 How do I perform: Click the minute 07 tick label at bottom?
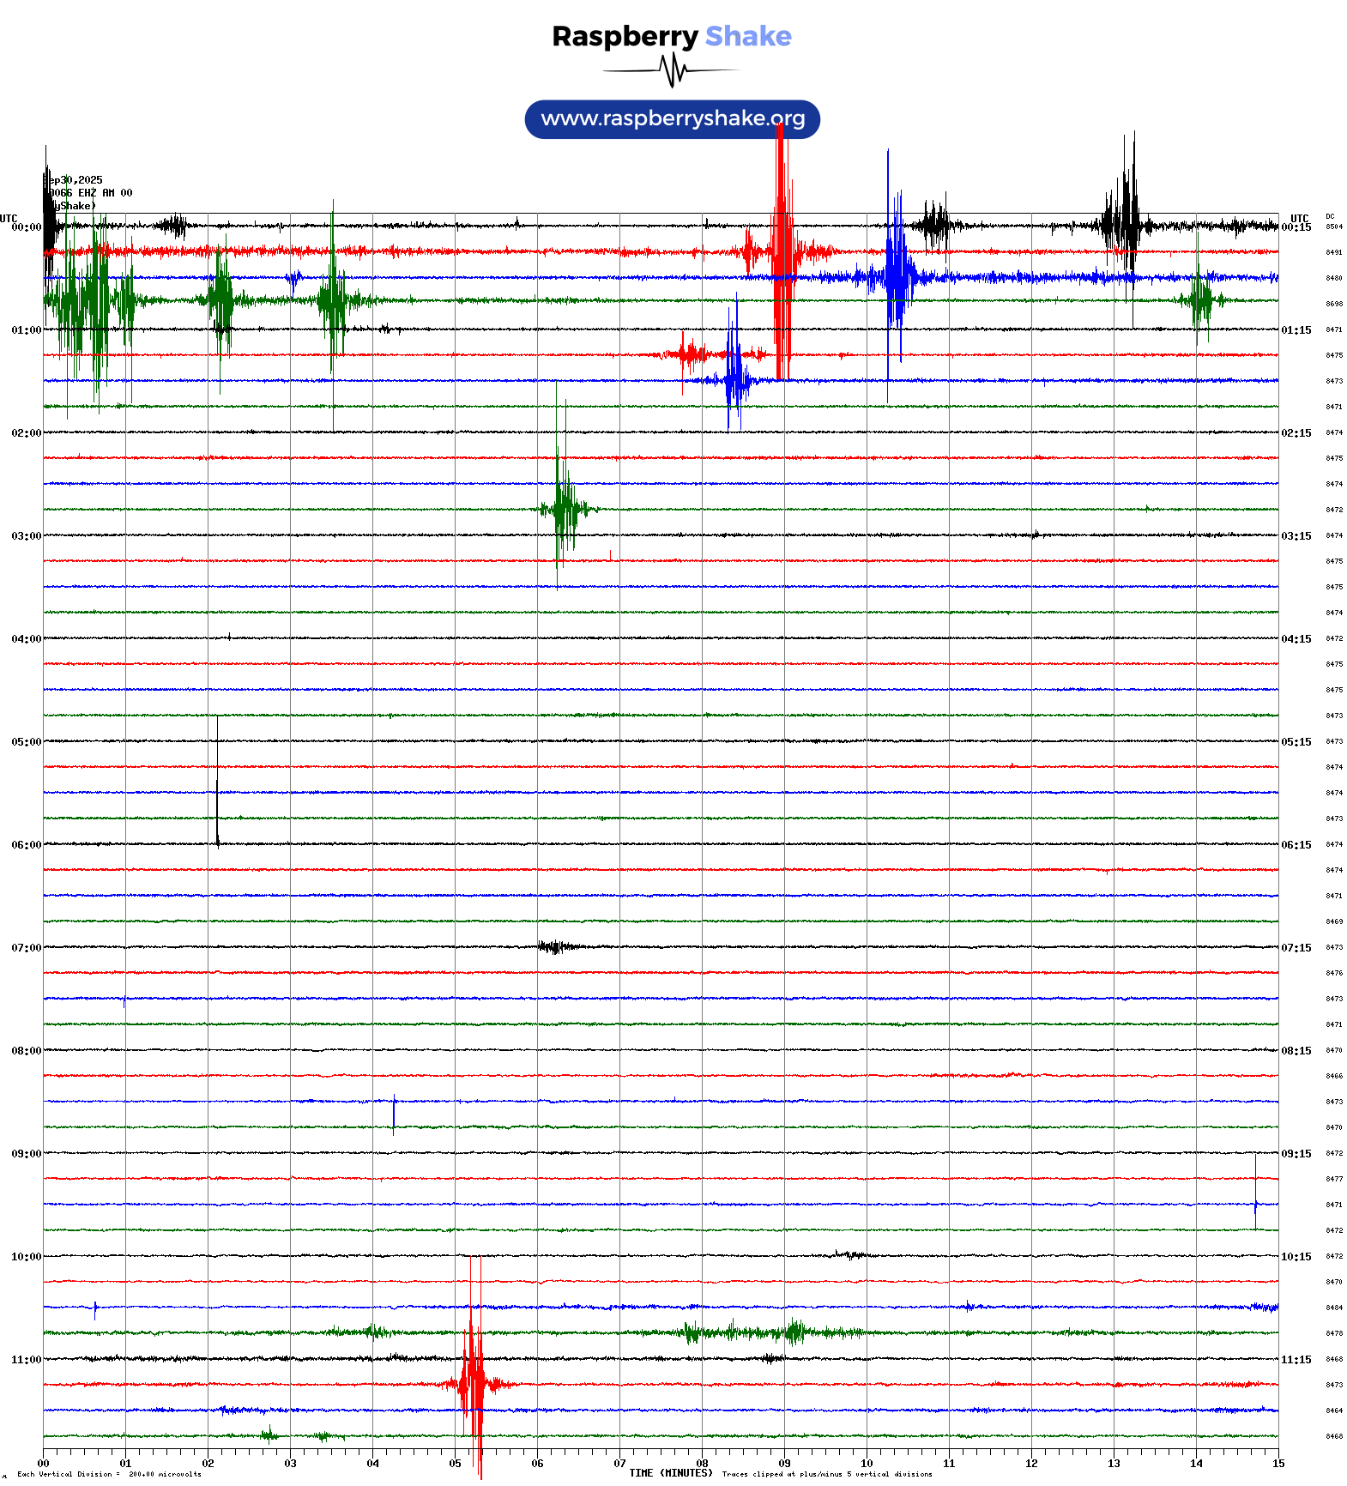[x=619, y=1464]
